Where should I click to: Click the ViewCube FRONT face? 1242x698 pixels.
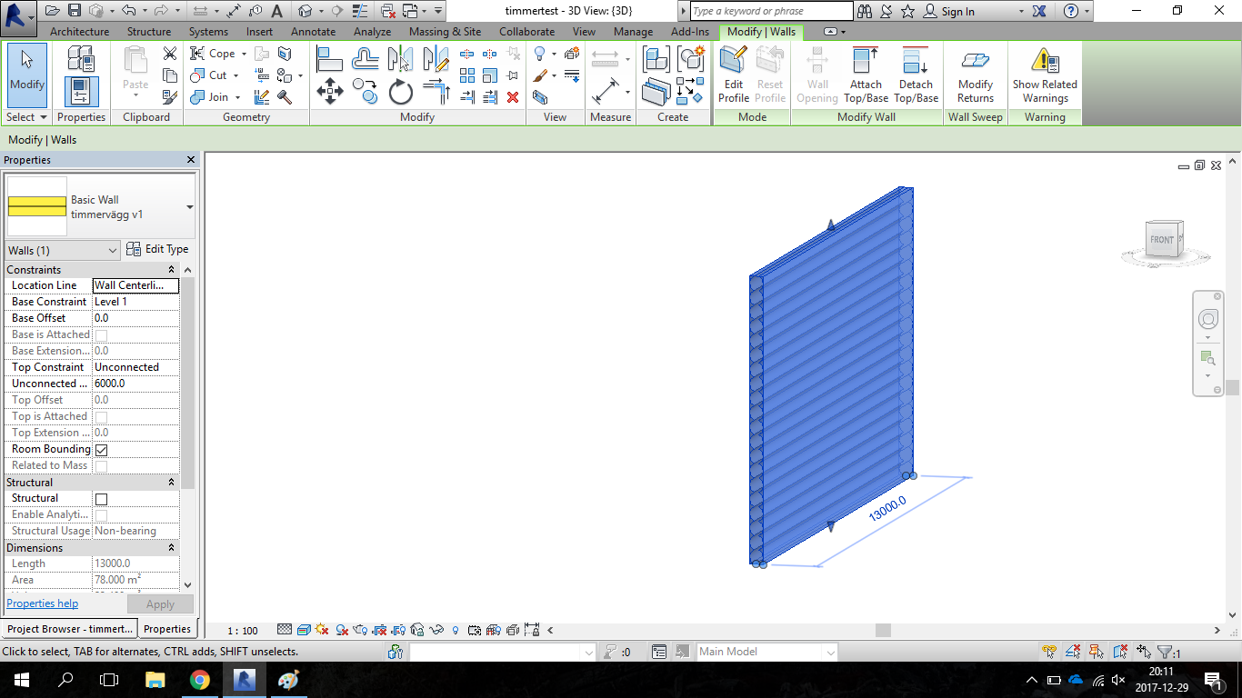click(x=1161, y=240)
